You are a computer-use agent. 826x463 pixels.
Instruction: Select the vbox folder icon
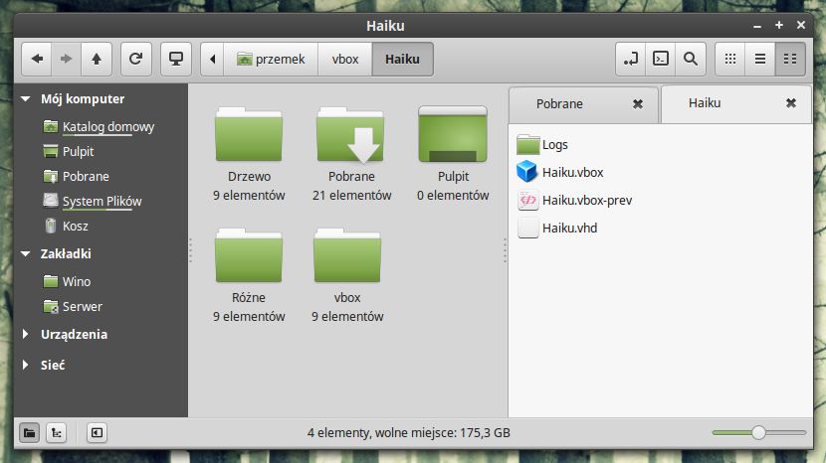(347, 255)
